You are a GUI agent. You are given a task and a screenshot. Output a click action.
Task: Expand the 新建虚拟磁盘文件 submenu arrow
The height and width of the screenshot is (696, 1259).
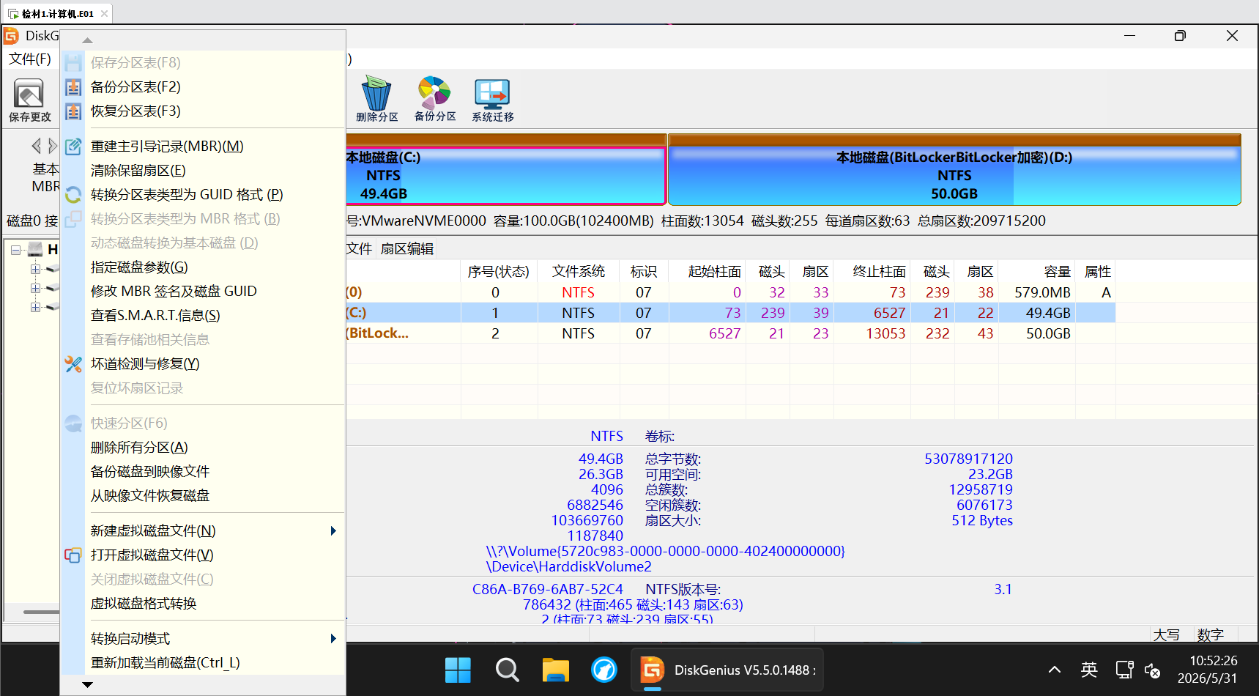click(333, 531)
